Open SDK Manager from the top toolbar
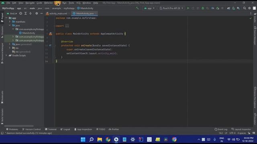257x144 pixels. click(x=238, y=8)
